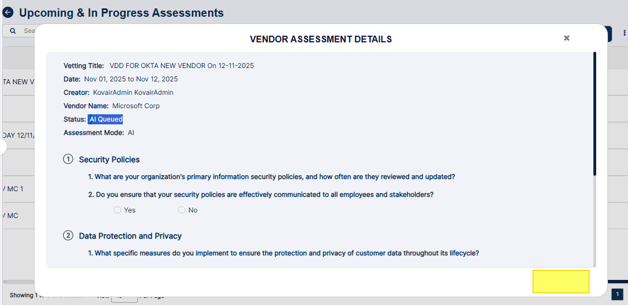Close the Vendor Assessment Details dialog
Image resolution: width=628 pixels, height=305 pixels.
(x=567, y=38)
